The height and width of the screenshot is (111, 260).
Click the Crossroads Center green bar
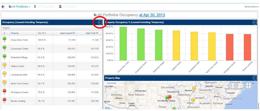(x=141, y=44)
